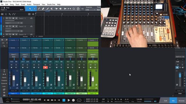186x104 pixels.
Task: Mute the Main output channel
Action: [x=178, y=65]
